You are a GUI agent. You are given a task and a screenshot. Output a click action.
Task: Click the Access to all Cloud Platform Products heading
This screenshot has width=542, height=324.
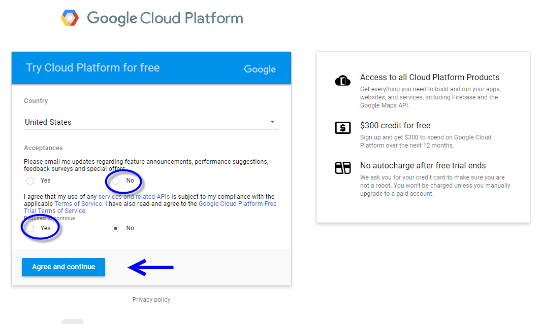430,77
